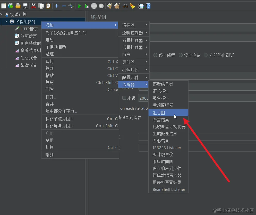Expand the 定时器 submenu

pos(134,62)
